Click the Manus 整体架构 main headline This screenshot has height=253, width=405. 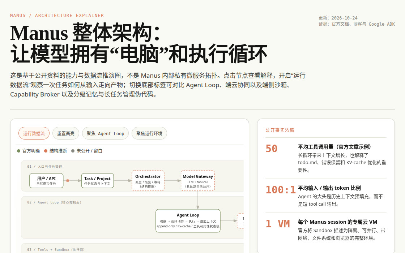pyautogui.click(x=138, y=43)
